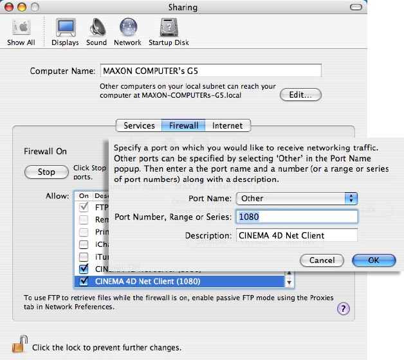Toggle the FTP row checkbox

click(84, 207)
